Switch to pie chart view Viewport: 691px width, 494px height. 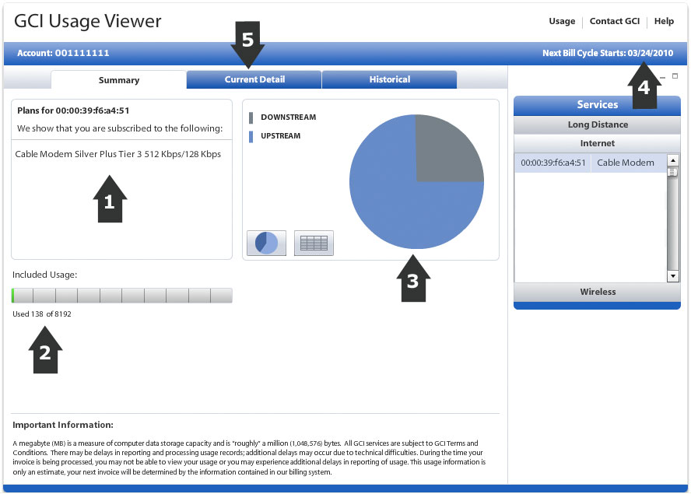tap(266, 243)
